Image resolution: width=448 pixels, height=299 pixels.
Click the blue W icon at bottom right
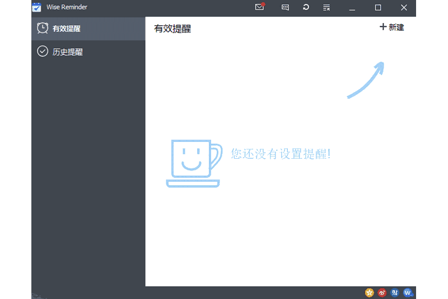click(408, 292)
